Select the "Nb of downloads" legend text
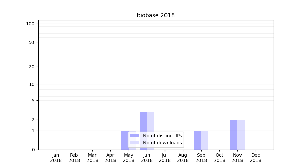Viewport: 304px width, 168px height. tap(162, 143)
